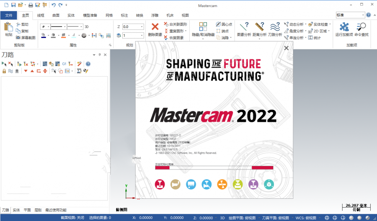Click the new file icon

coord(6,5)
